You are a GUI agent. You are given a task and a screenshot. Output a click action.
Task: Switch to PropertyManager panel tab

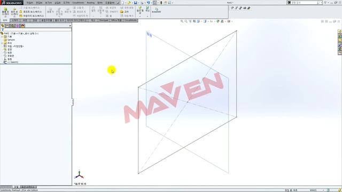coord(7,26)
